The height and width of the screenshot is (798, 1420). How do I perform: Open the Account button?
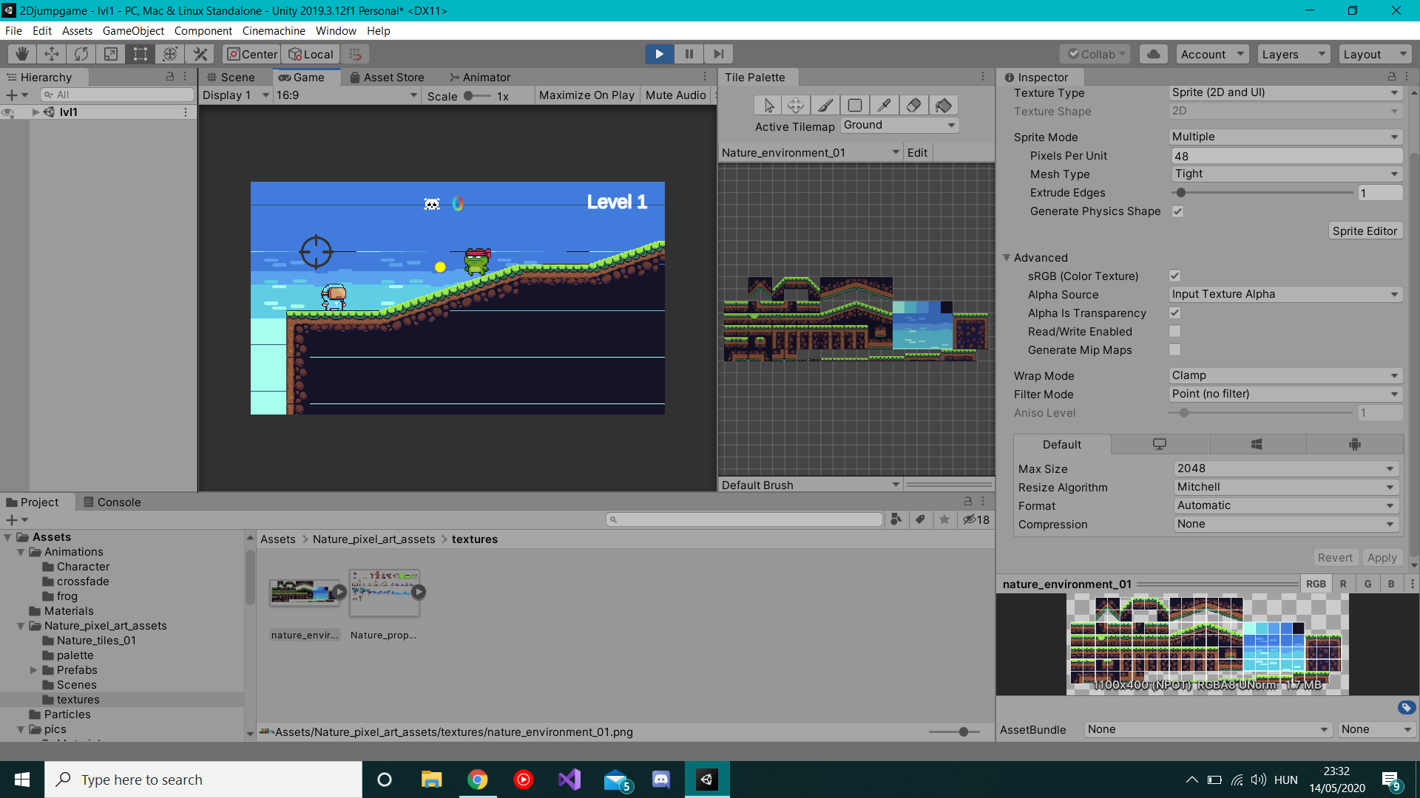(1211, 54)
